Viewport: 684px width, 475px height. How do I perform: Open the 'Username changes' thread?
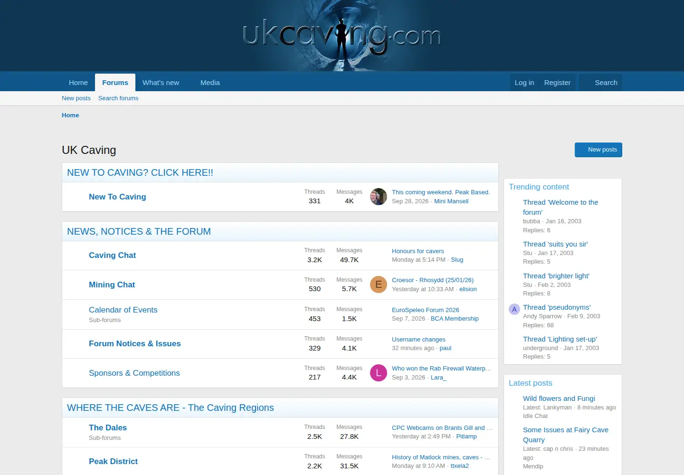(418, 340)
